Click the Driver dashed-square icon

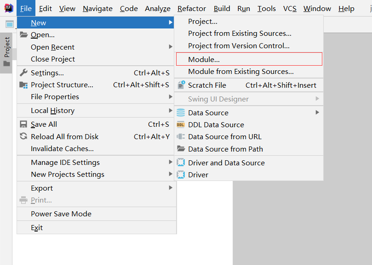tap(181, 175)
